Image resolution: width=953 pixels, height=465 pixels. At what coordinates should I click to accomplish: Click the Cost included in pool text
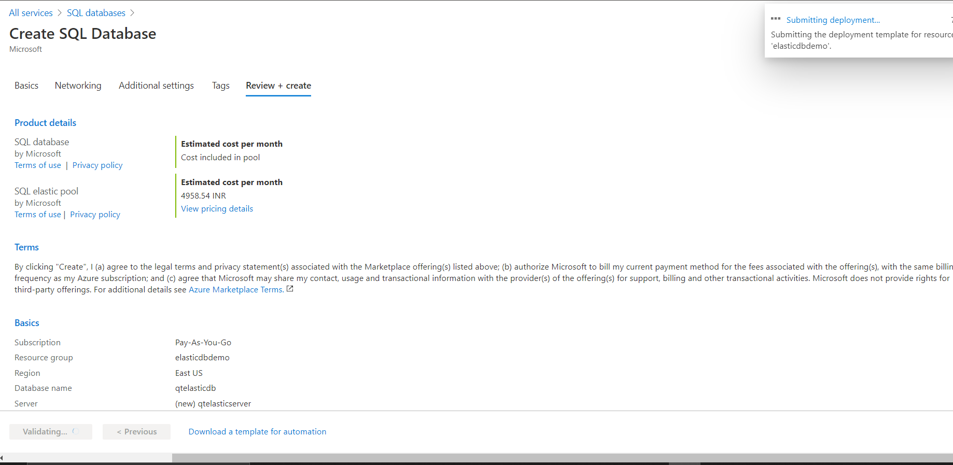(220, 158)
